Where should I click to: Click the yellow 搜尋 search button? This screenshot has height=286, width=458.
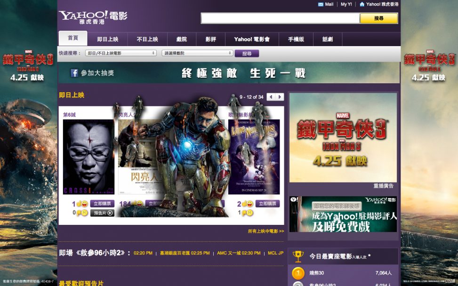(378, 18)
